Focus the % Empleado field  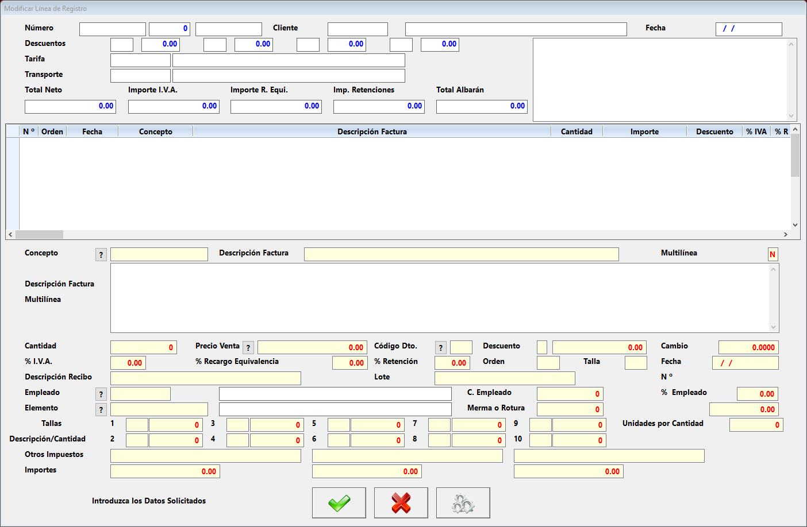click(758, 394)
